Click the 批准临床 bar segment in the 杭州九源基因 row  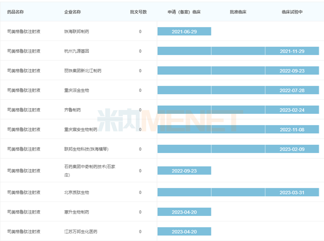pos(238,51)
